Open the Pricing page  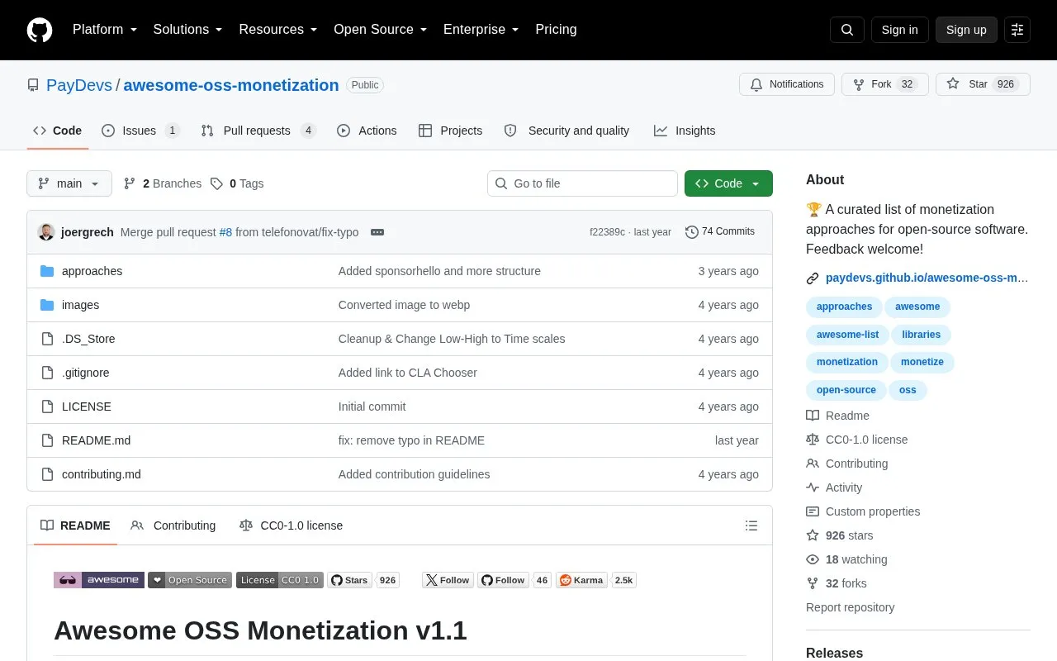pyautogui.click(x=556, y=30)
